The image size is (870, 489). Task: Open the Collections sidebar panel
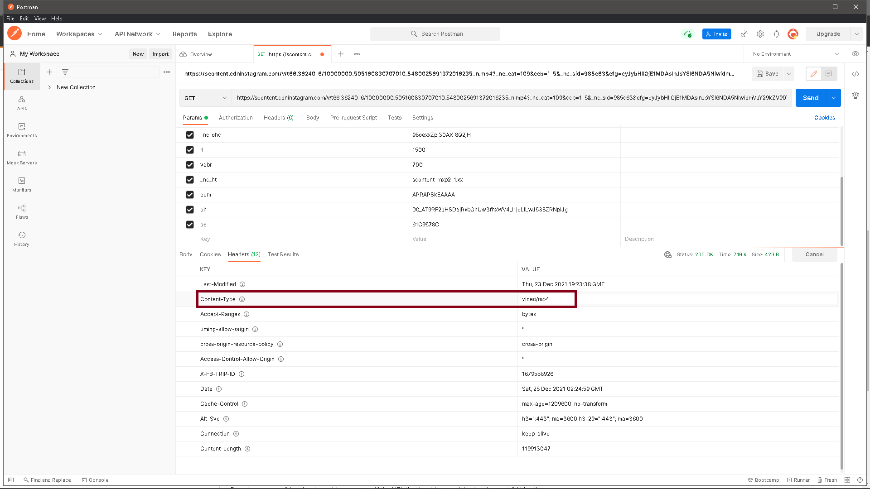(22, 76)
